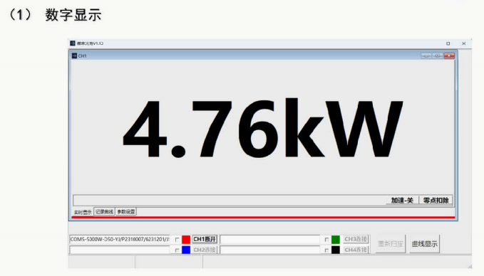Click the 零点扣除 button
Image resolution: width=484 pixels, height=276 pixels.
point(436,200)
